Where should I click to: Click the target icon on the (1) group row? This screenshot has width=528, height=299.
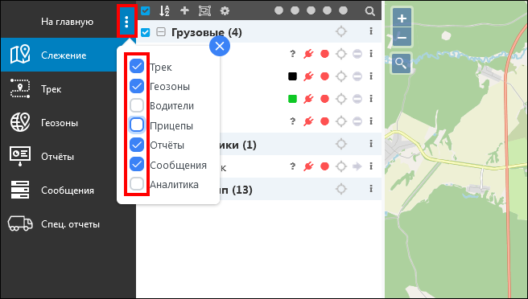tap(341, 144)
